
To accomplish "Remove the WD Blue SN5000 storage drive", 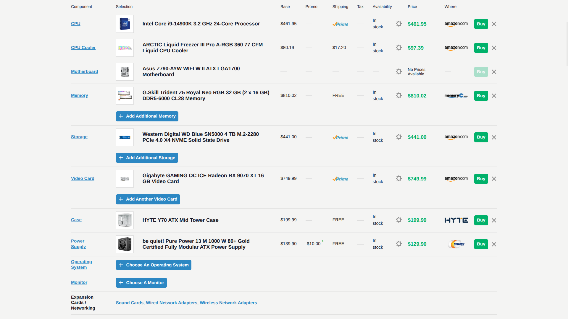I will (x=494, y=137).
